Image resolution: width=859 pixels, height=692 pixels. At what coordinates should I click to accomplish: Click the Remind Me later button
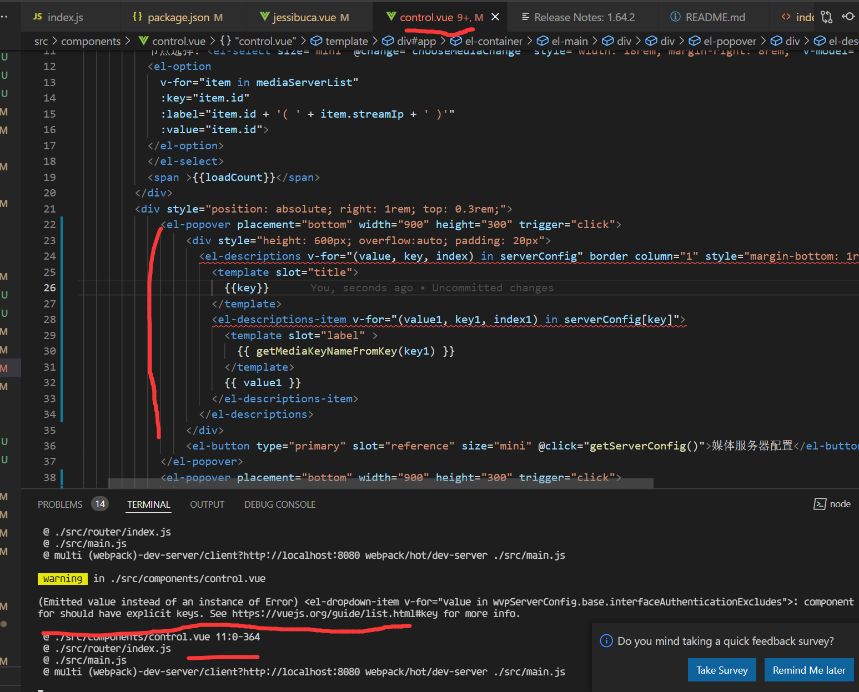tap(809, 669)
